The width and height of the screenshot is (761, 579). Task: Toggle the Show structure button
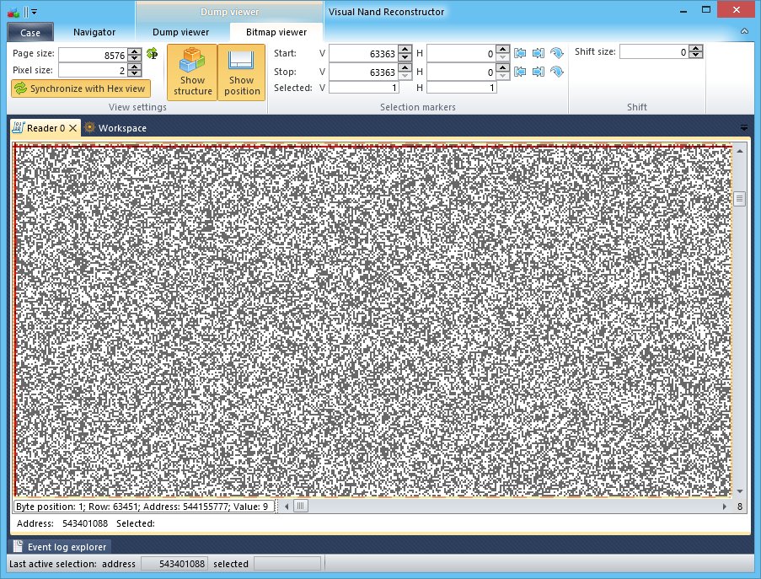tap(192, 72)
